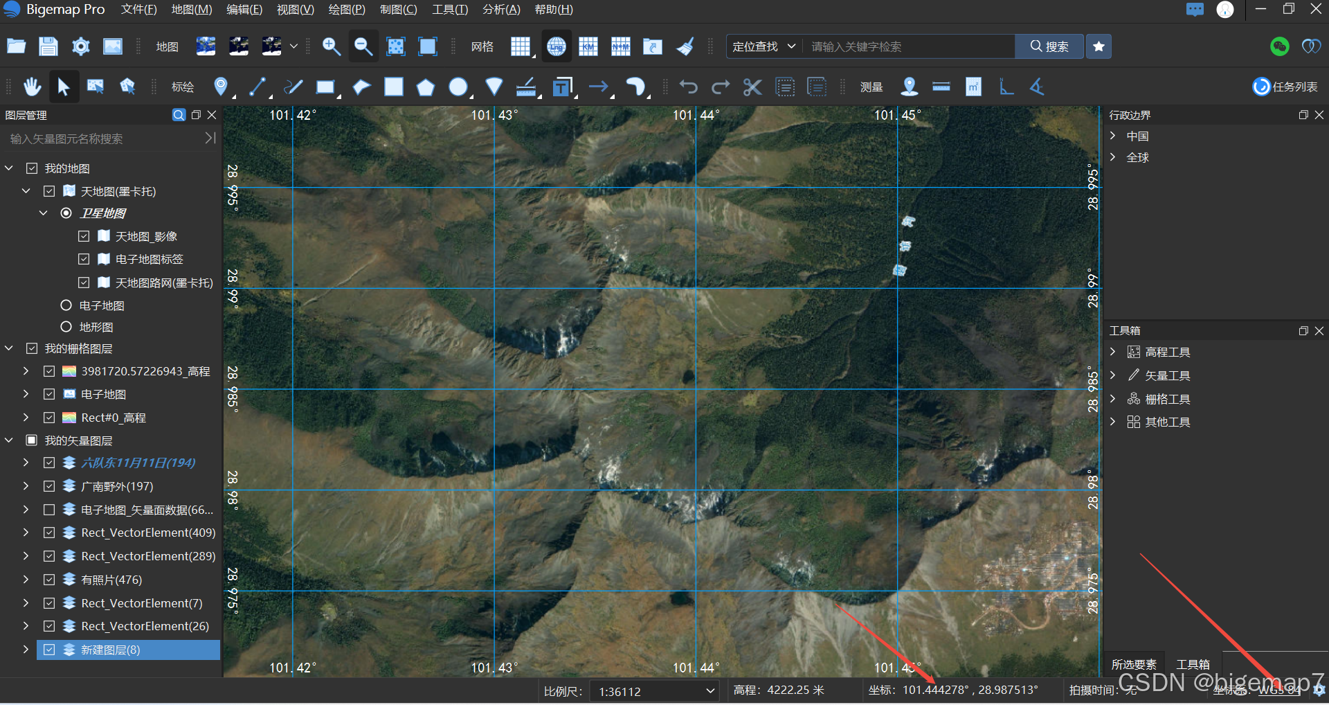Expand 其他工具 in toolbox
Image resolution: width=1329 pixels, height=705 pixels.
pos(1113,422)
